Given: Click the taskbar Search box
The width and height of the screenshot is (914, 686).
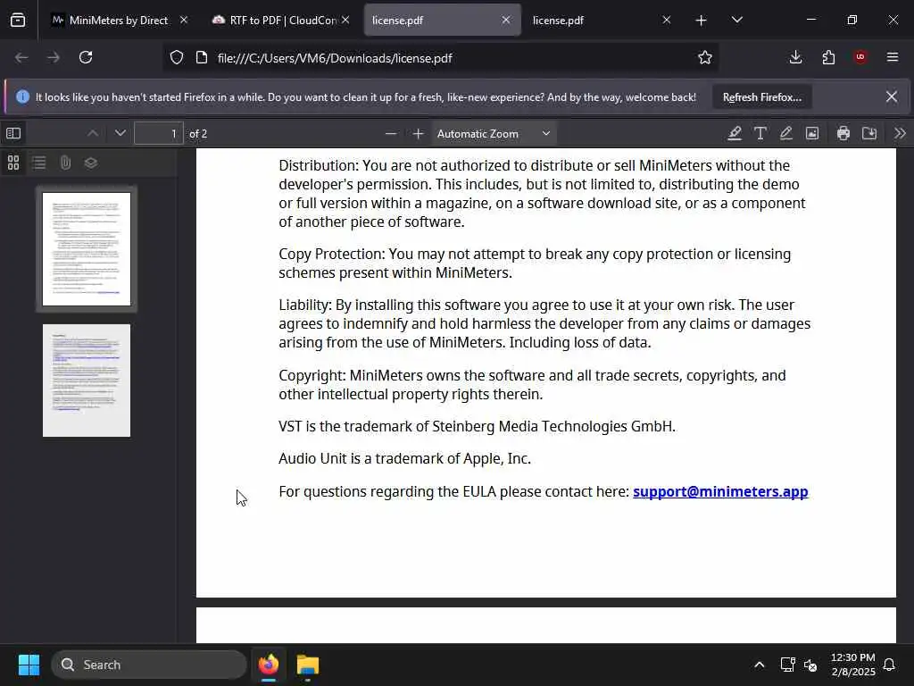Looking at the screenshot, I should [x=149, y=665].
